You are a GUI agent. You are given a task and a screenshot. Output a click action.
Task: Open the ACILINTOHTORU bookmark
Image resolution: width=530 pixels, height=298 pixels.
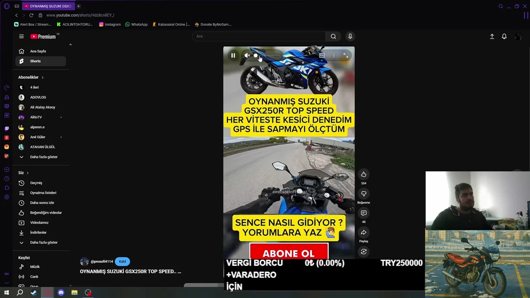[75, 24]
